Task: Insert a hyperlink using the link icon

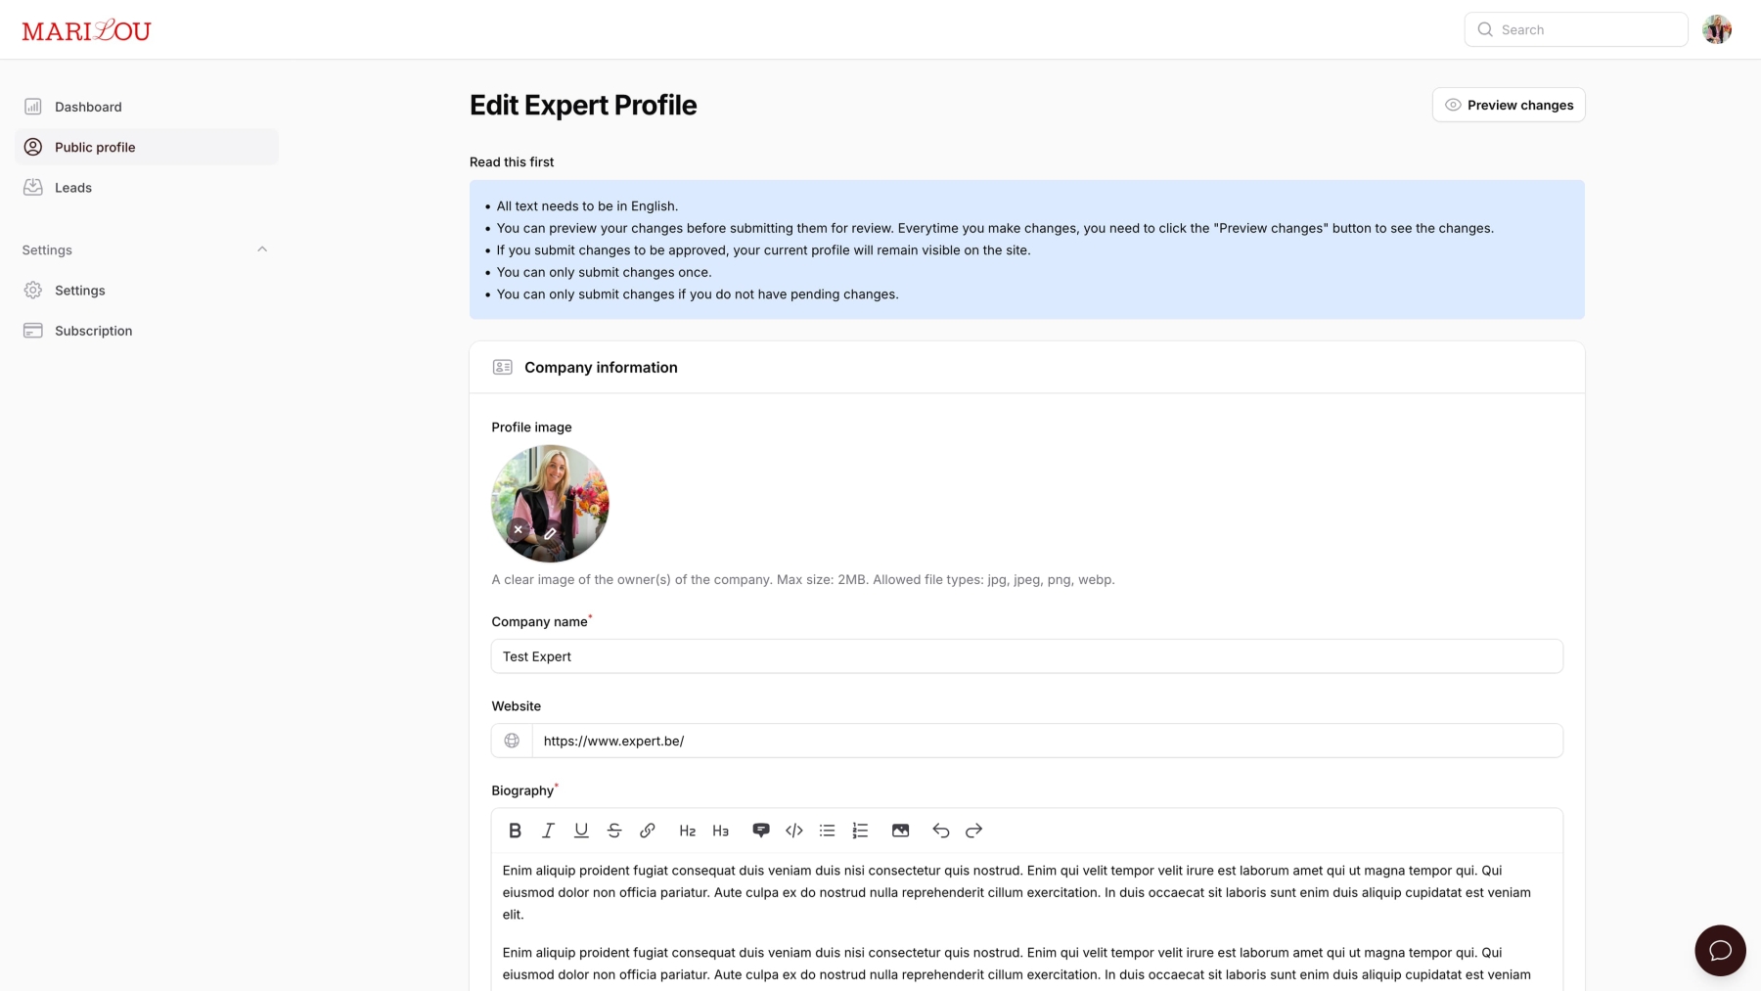Action: pyautogui.click(x=648, y=830)
